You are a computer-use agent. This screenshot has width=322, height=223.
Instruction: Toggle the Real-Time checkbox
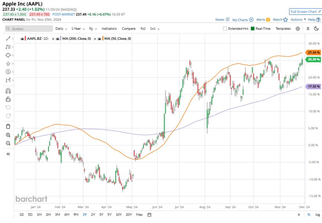[252, 29]
